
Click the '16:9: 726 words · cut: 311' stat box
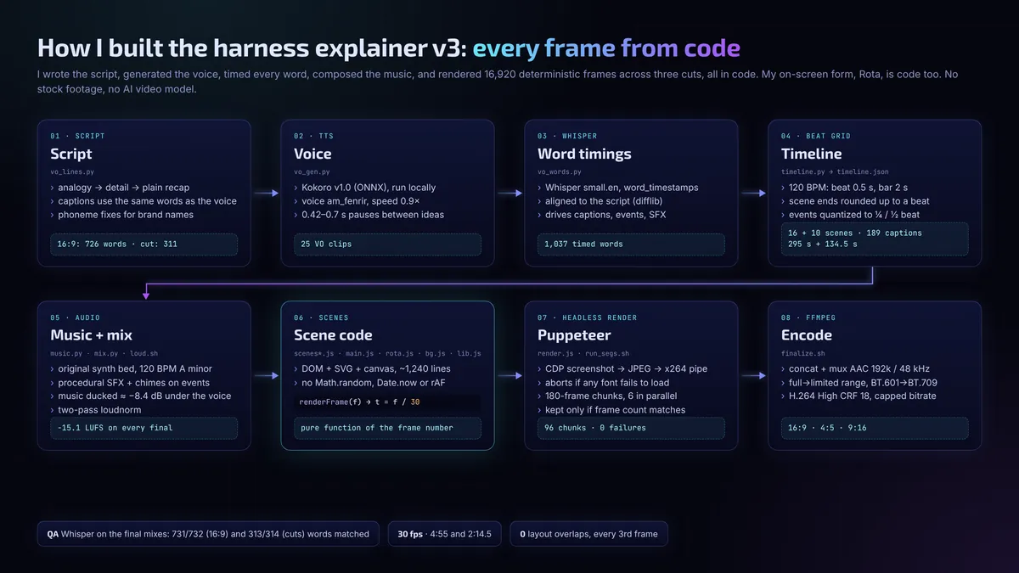144,244
